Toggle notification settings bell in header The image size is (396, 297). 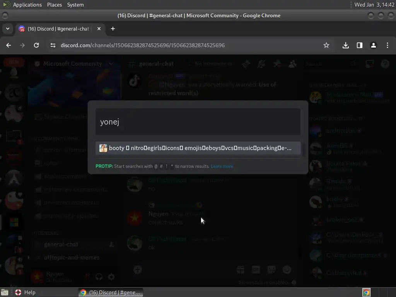click(x=261, y=64)
